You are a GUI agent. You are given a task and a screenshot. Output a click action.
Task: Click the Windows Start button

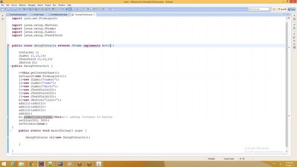coord(4,164)
